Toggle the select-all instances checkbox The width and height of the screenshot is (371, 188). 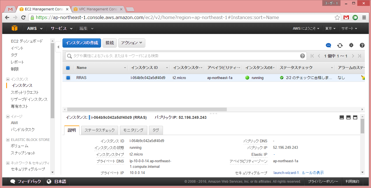[68, 68]
